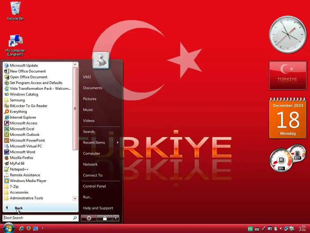Open Control Panel
310x233 pixels.
[x=94, y=186]
